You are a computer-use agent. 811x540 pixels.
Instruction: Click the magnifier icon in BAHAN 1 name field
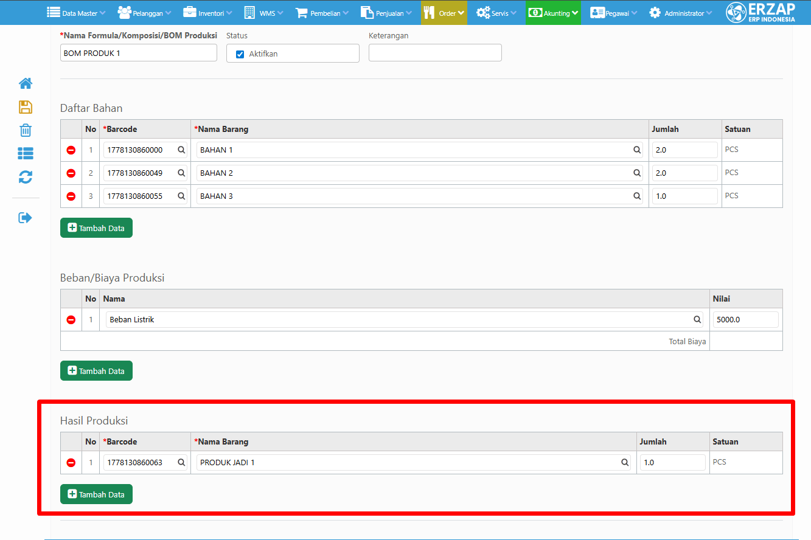tap(637, 150)
